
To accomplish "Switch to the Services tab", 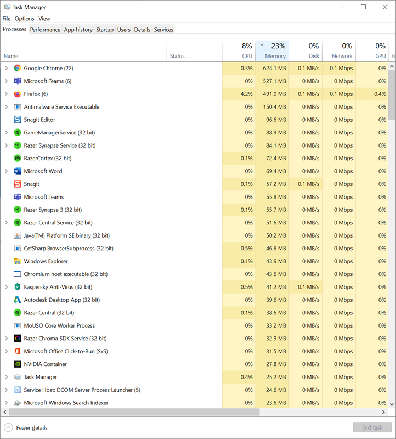I will [x=163, y=30].
